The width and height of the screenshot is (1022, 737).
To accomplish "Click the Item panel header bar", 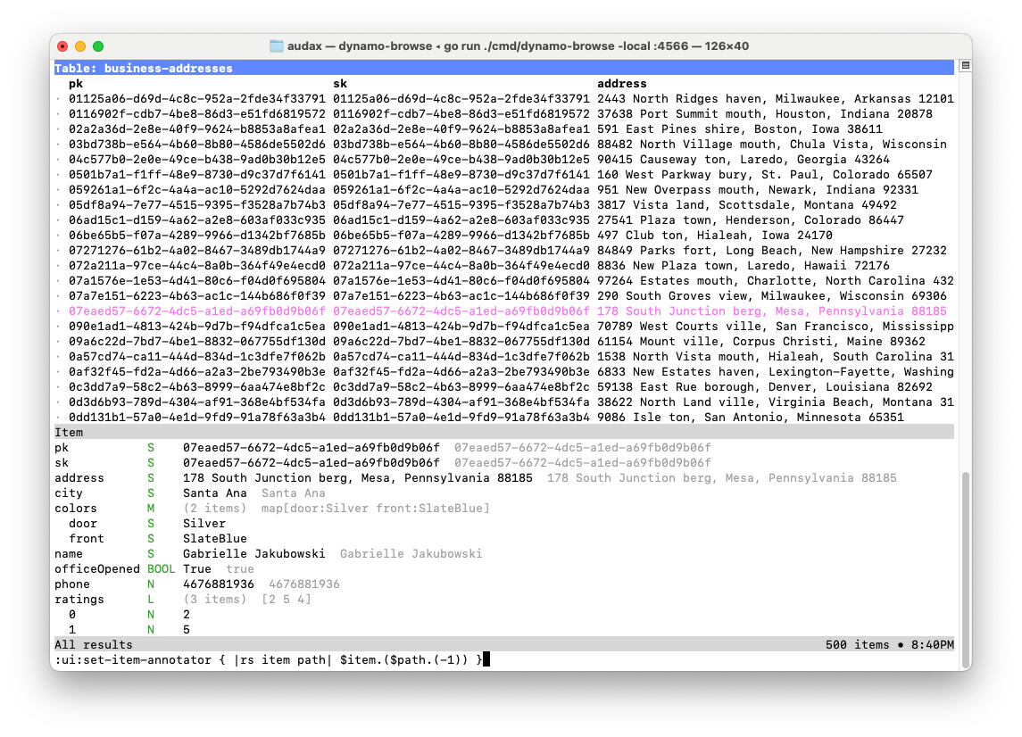I will tap(503, 433).
